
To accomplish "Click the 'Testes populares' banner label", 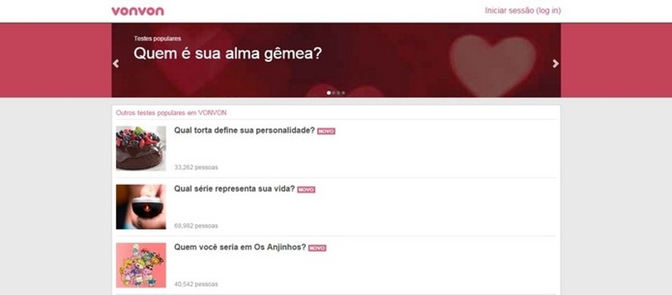I will (x=157, y=39).
